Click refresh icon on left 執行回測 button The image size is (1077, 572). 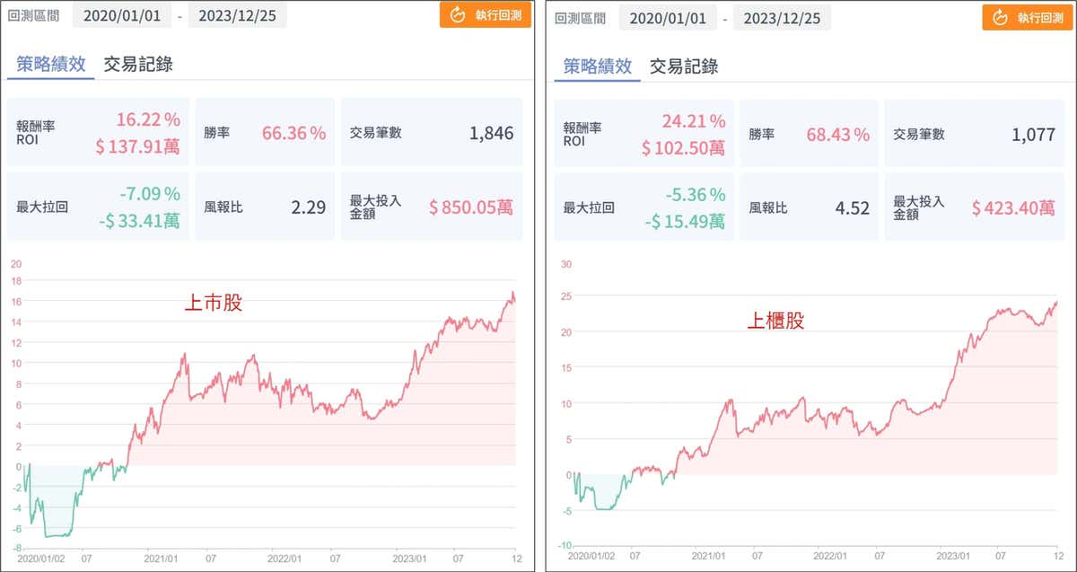458,15
